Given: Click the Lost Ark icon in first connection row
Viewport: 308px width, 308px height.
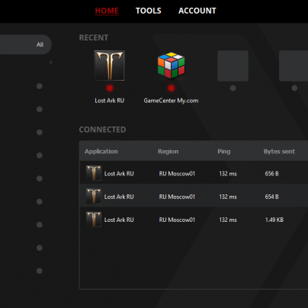Looking at the screenshot, I should click(x=94, y=173).
